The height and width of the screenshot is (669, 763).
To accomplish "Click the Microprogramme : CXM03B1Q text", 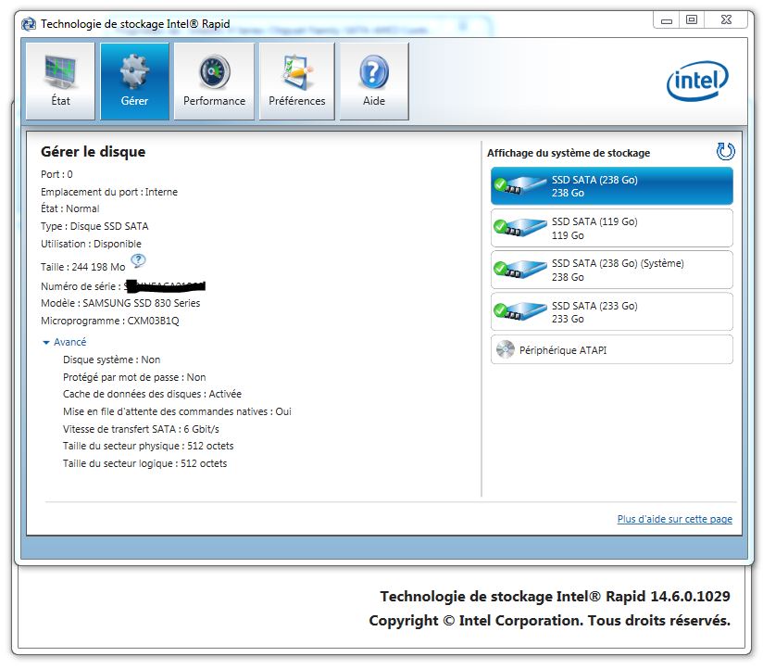I will 110,321.
